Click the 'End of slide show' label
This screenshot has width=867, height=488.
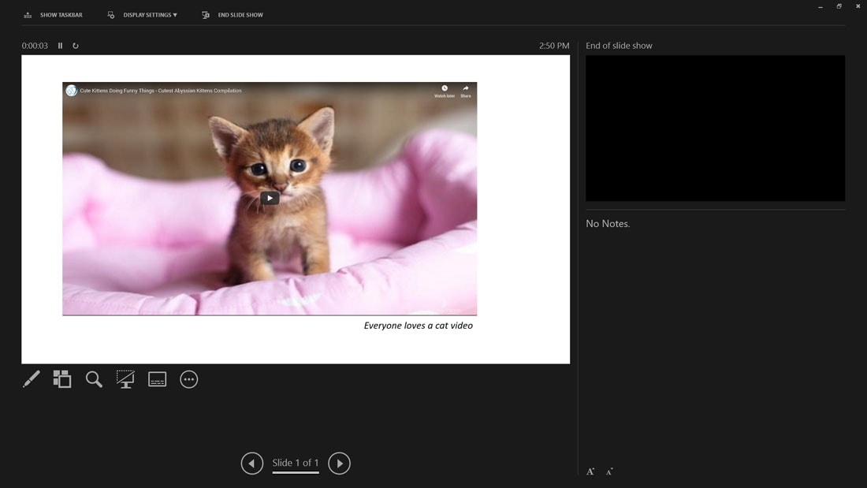pos(619,46)
